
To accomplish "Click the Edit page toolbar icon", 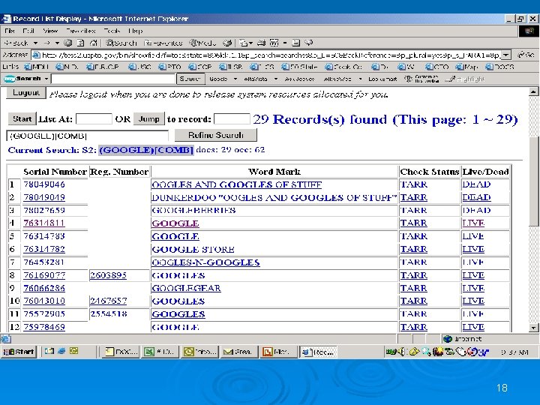I will 274,43.
